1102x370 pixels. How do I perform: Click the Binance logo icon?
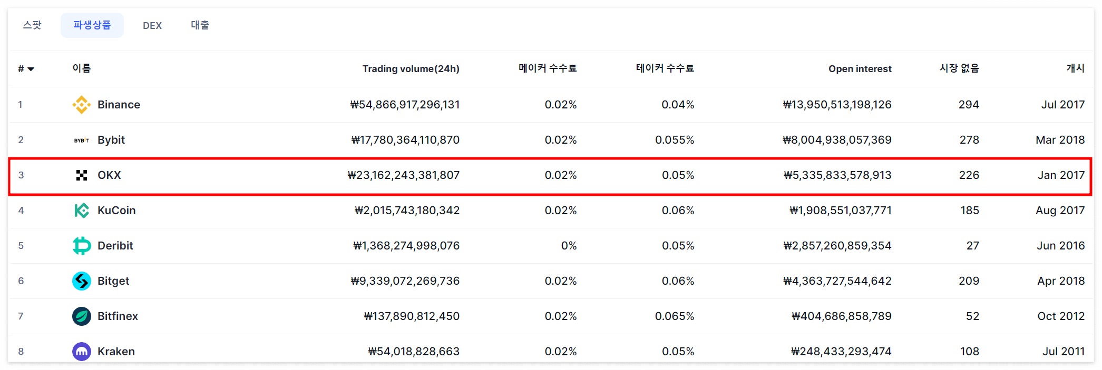[82, 105]
